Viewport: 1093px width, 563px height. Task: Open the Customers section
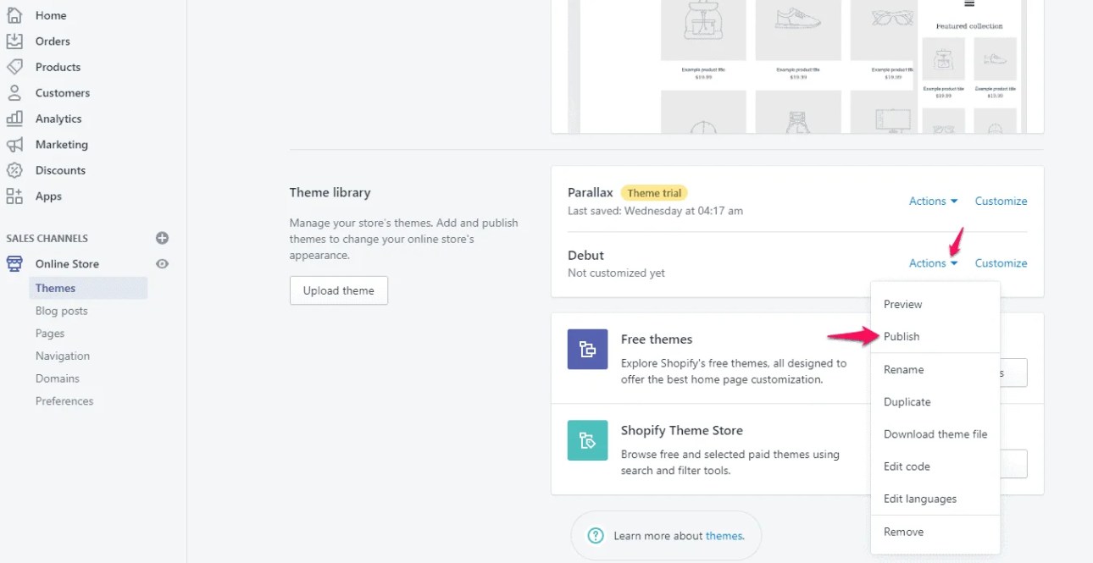(63, 93)
